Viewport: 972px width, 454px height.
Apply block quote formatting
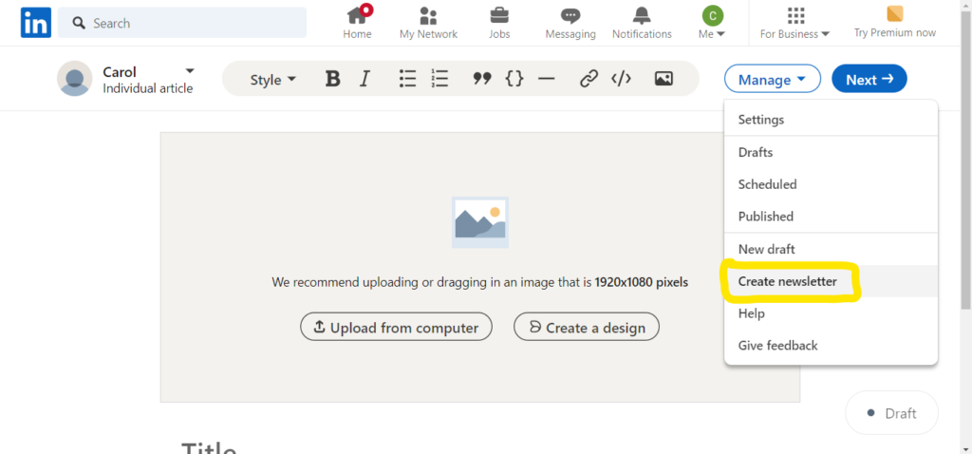pyautogui.click(x=482, y=80)
